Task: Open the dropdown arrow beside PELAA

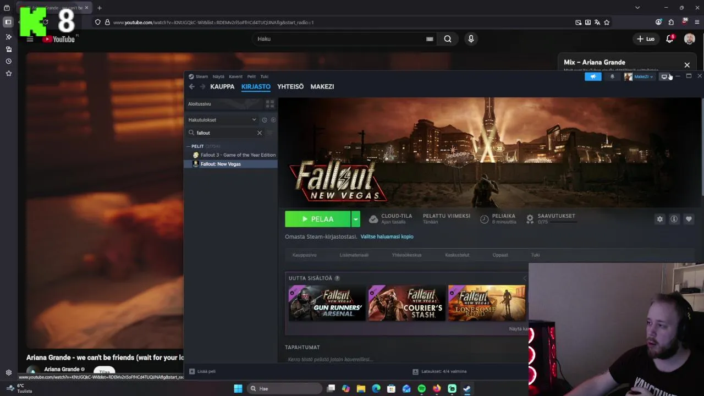Action: [x=356, y=219]
